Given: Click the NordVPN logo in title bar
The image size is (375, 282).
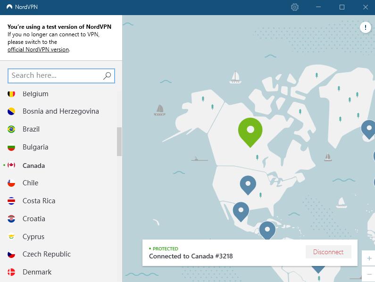Looking at the screenshot, I should point(9,7).
